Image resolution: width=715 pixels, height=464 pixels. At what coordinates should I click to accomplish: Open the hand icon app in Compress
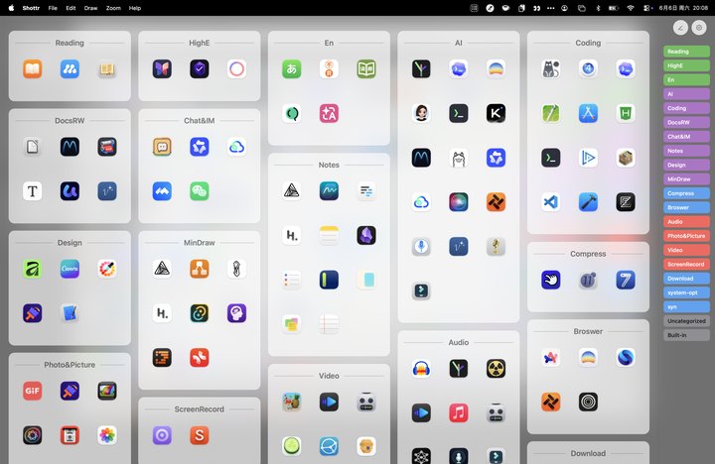[551, 280]
